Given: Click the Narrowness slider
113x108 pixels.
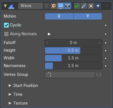Looking at the screenshot, I should pos(73,66).
